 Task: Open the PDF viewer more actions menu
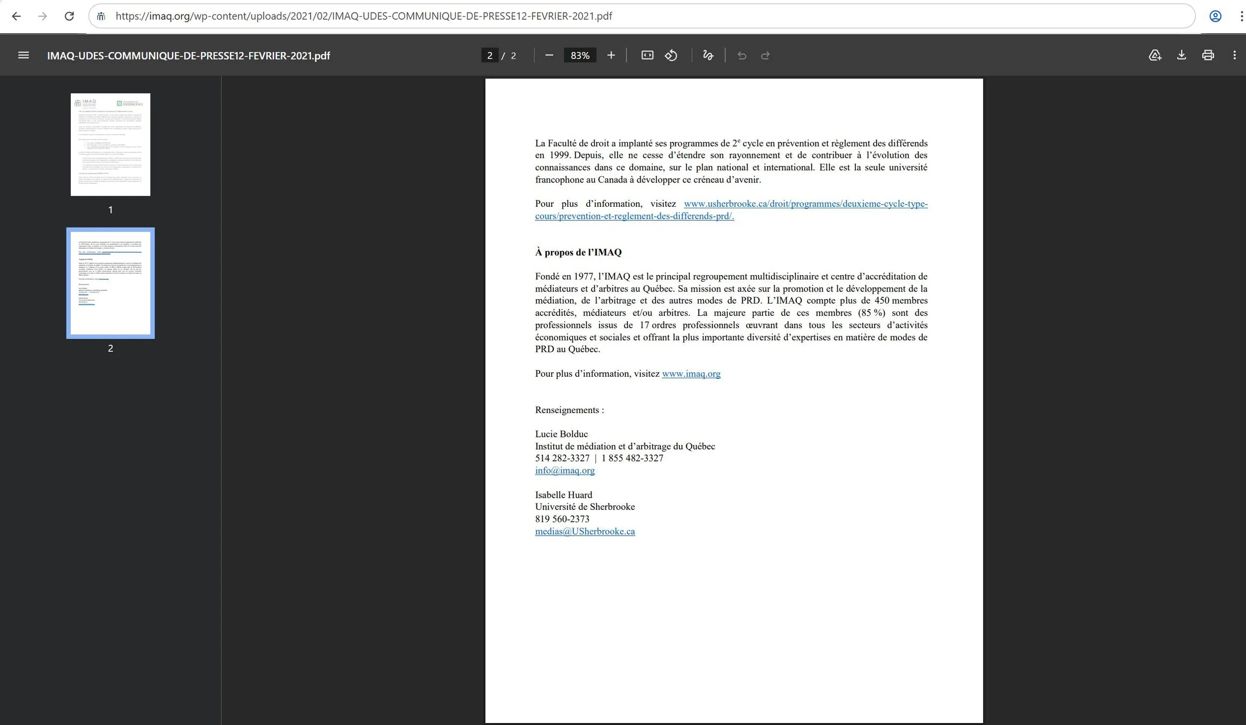click(1234, 55)
